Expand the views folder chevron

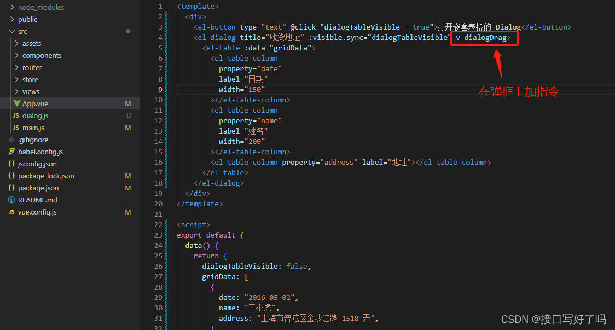[x=16, y=91]
